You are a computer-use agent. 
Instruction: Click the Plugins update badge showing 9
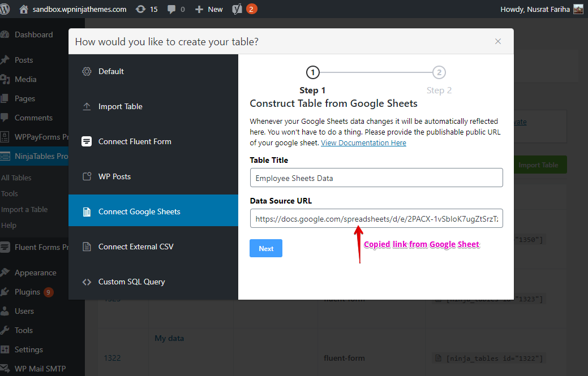[x=48, y=292]
